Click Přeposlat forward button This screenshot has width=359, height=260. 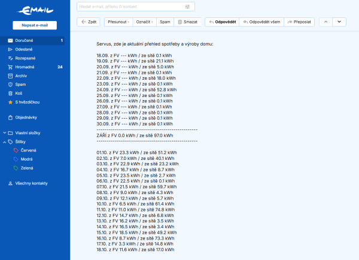[299, 22]
